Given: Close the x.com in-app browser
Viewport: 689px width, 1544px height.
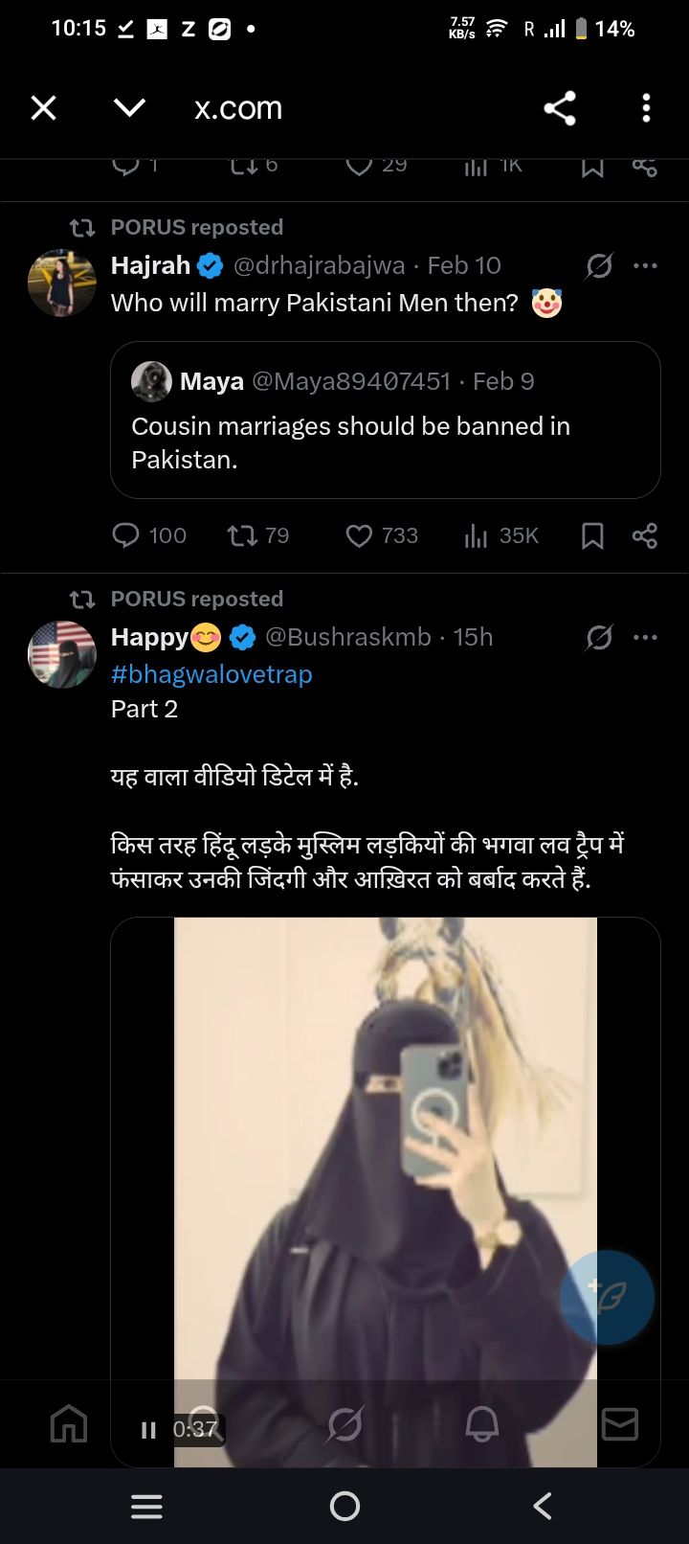Looking at the screenshot, I should pyautogui.click(x=44, y=107).
